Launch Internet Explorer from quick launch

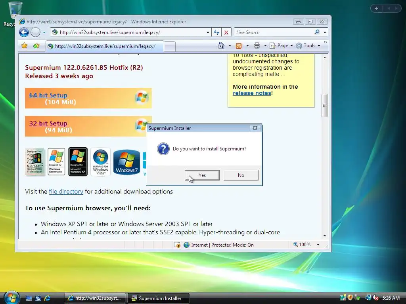pyautogui.click(x=48, y=298)
